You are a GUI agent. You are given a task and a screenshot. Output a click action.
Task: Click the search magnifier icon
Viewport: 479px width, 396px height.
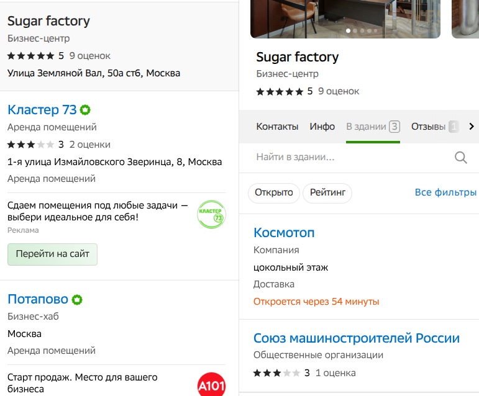[x=460, y=158]
